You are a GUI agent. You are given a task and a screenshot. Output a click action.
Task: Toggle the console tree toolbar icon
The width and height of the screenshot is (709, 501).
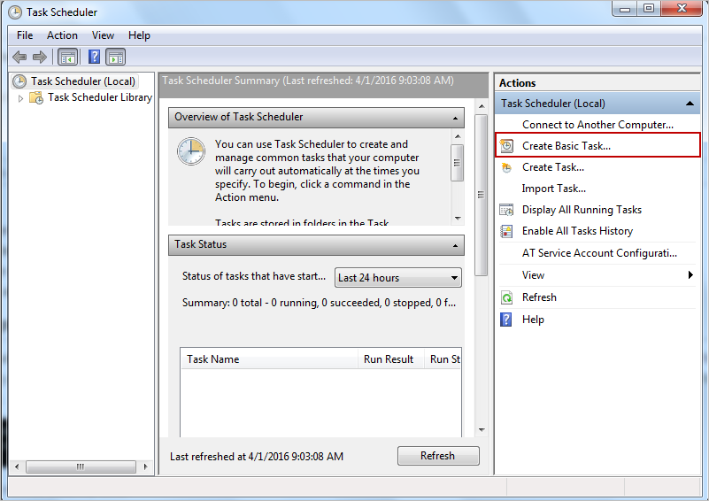pyautogui.click(x=67, y=57)
